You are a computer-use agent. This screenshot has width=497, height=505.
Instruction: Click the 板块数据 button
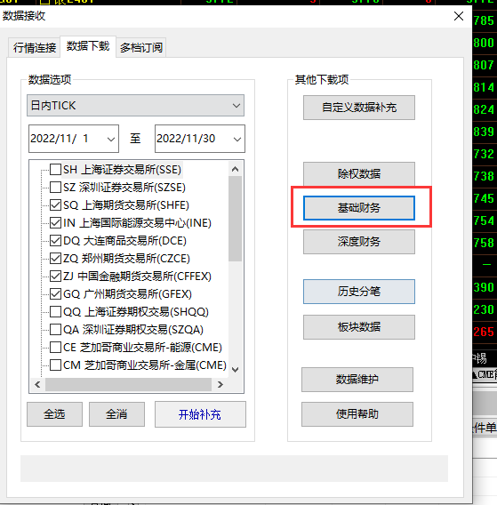(x=359, y=327)
